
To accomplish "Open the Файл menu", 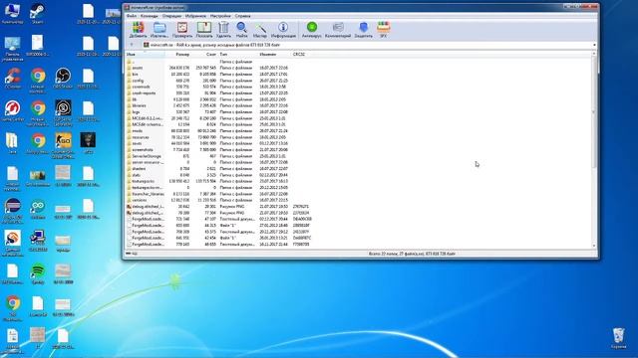I will pos(131,16).
